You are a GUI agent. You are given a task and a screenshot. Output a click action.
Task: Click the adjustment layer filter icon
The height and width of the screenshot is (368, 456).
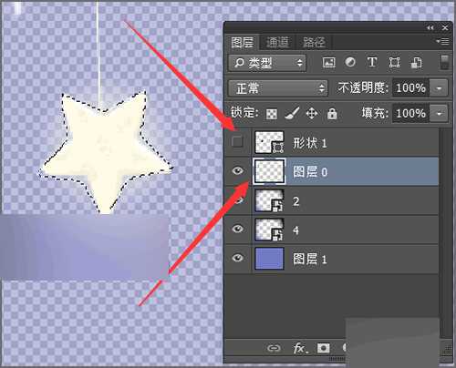click(x=350, y=62)
